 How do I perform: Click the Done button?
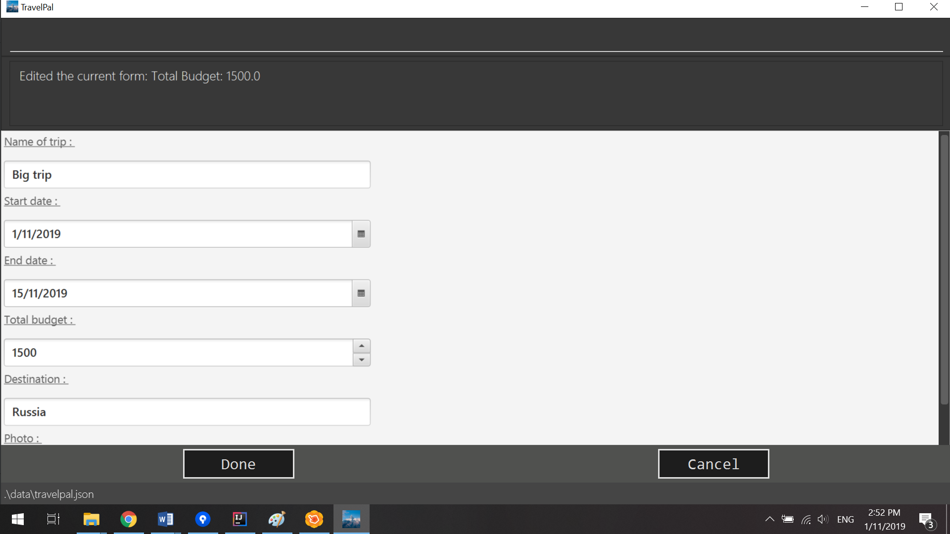click(x=238, y=464)
